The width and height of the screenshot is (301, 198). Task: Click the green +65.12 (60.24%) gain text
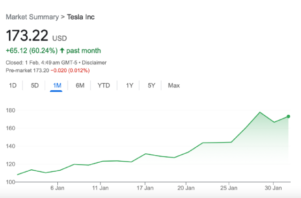pos(31,50)
